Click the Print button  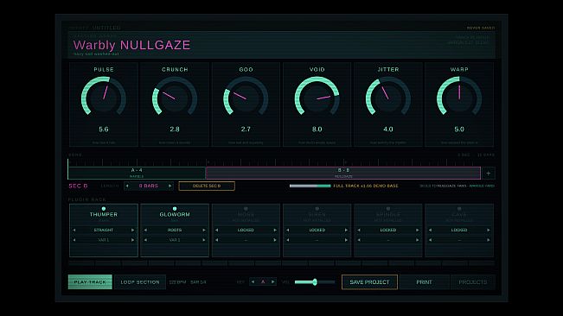coord(424,282)
